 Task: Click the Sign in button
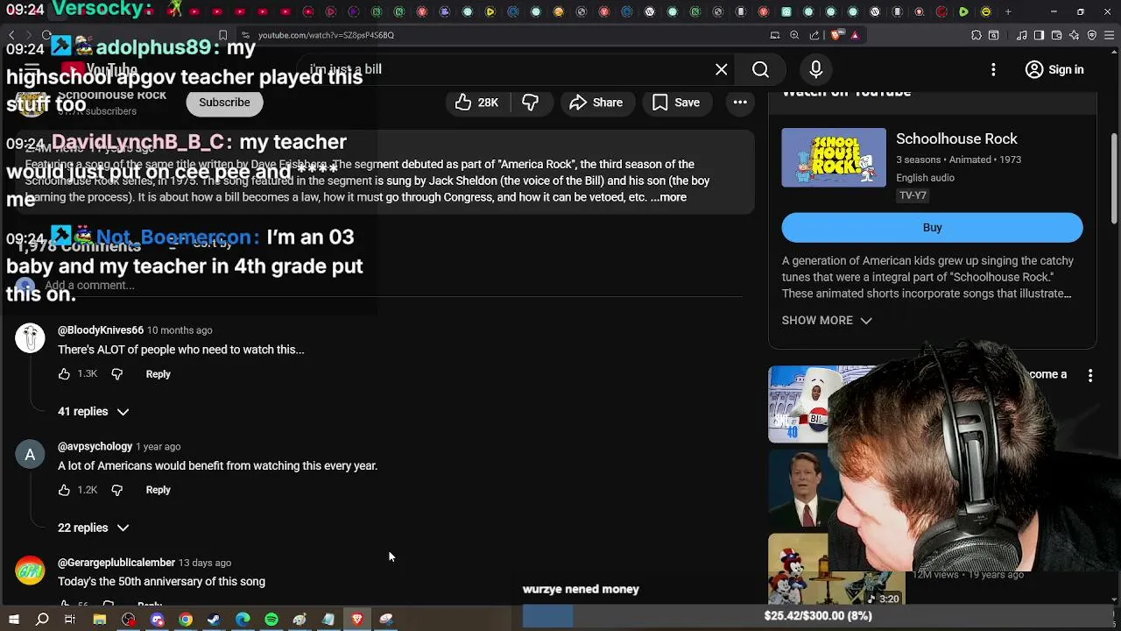(1054, 69)
